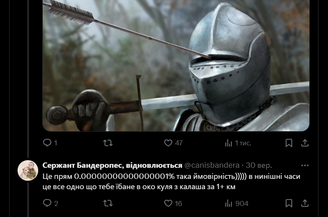Repost the knight image tweet
Screen dimensions: 328x217
tap(108, 143)
